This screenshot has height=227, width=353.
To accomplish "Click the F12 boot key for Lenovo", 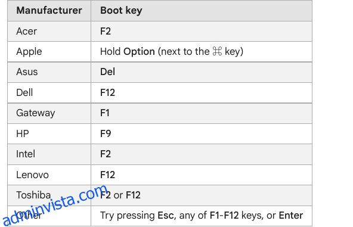I will coord(107,175).
